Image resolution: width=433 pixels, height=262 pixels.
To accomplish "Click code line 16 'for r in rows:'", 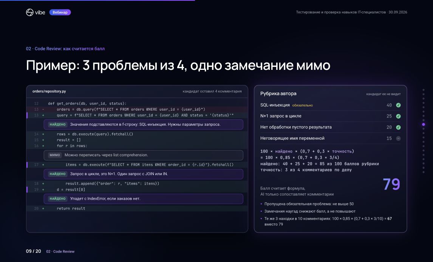I will [x=137, y=146].
